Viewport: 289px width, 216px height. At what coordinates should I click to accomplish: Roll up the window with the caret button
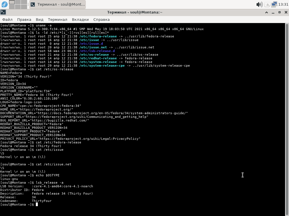266,12
